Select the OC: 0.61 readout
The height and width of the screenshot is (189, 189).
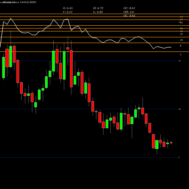129,8
